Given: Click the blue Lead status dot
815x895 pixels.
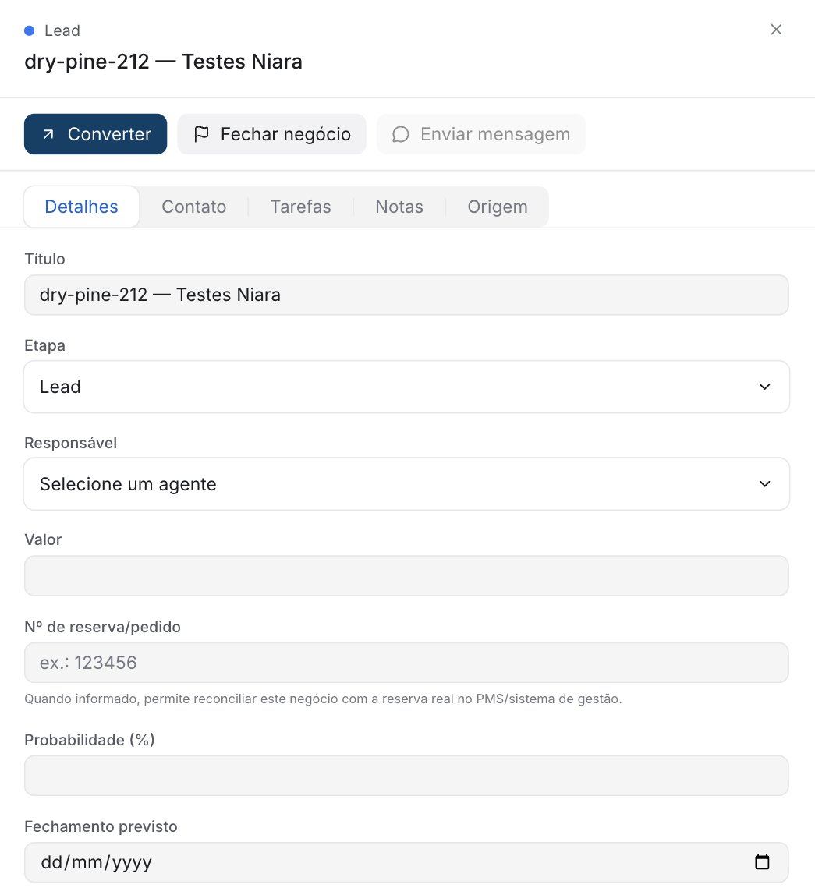Looking at the screenshot, I should tap(29, 31).
